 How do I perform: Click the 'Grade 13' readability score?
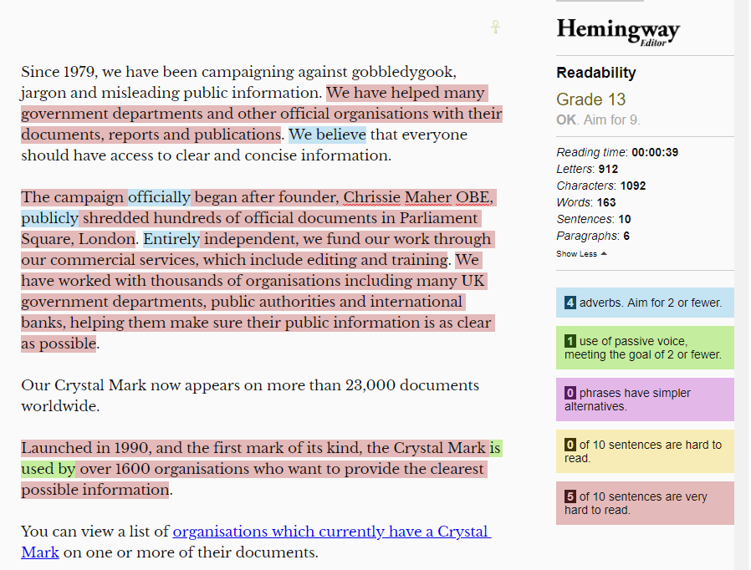pyautogui.click(x=591, y=99)
